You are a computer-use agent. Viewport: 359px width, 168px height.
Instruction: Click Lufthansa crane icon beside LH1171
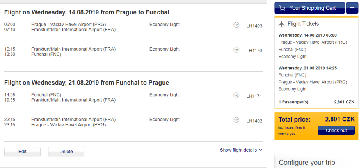(236, 95)
